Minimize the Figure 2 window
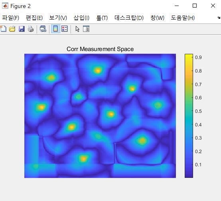Viewport: 221px width, 201px height. click(177, 6)
